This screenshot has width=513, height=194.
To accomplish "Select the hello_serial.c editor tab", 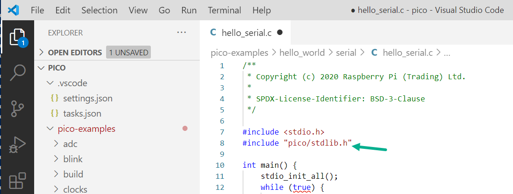I will coord(245,32).
